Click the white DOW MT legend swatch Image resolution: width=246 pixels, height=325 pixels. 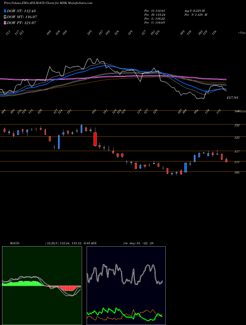5,17
